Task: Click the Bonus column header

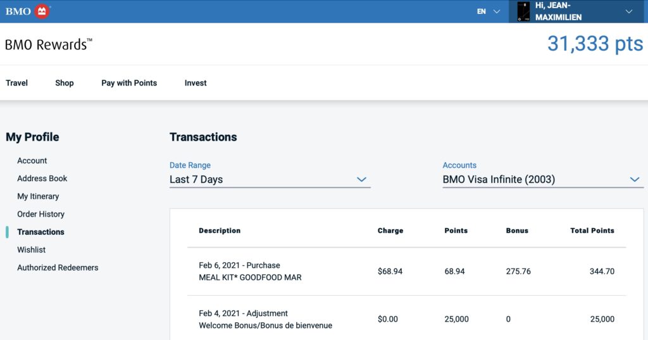Action: 517,230
